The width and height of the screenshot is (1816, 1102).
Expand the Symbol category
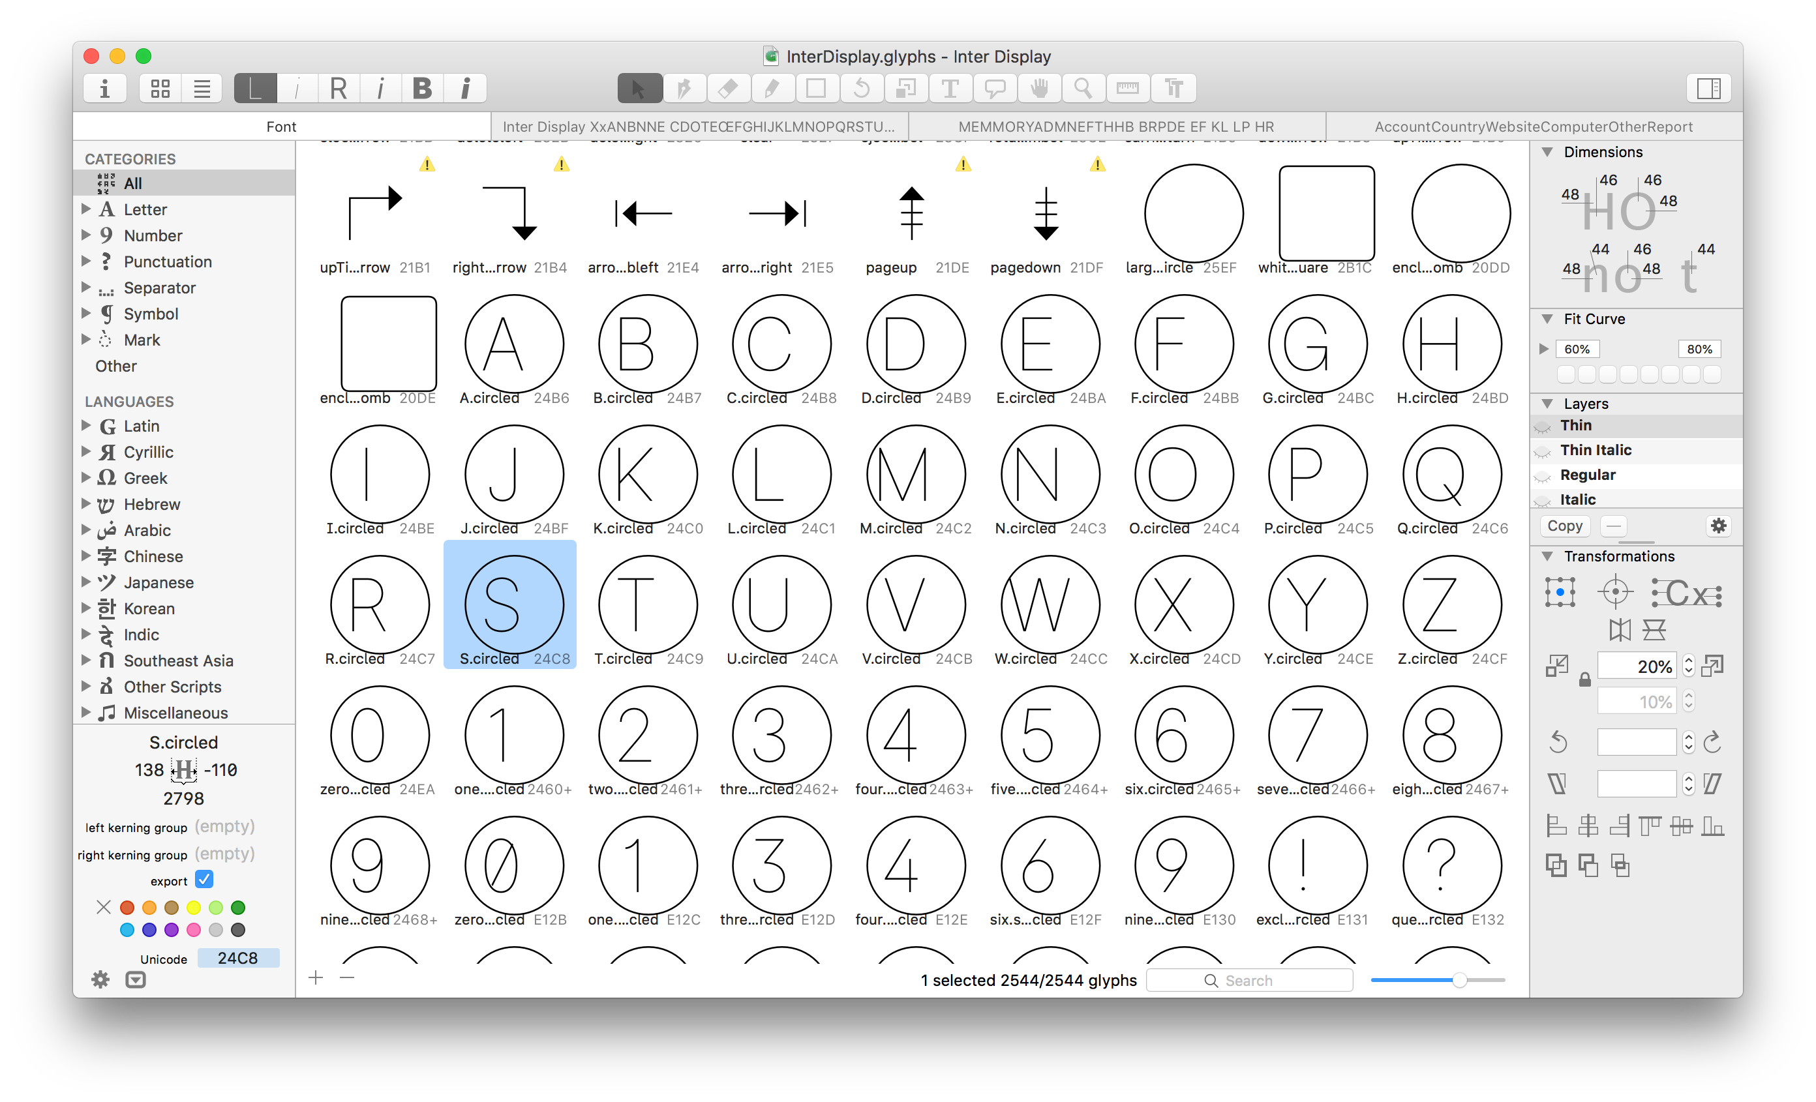coord(85,314)
